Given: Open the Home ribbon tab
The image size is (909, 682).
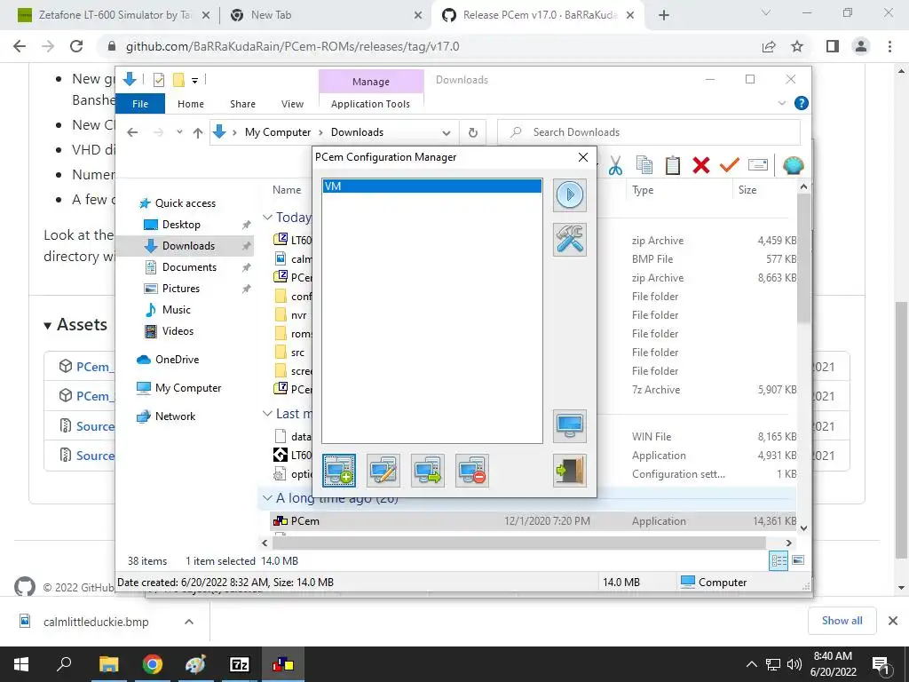Looking at the screenshot, I should pos(191,104).
